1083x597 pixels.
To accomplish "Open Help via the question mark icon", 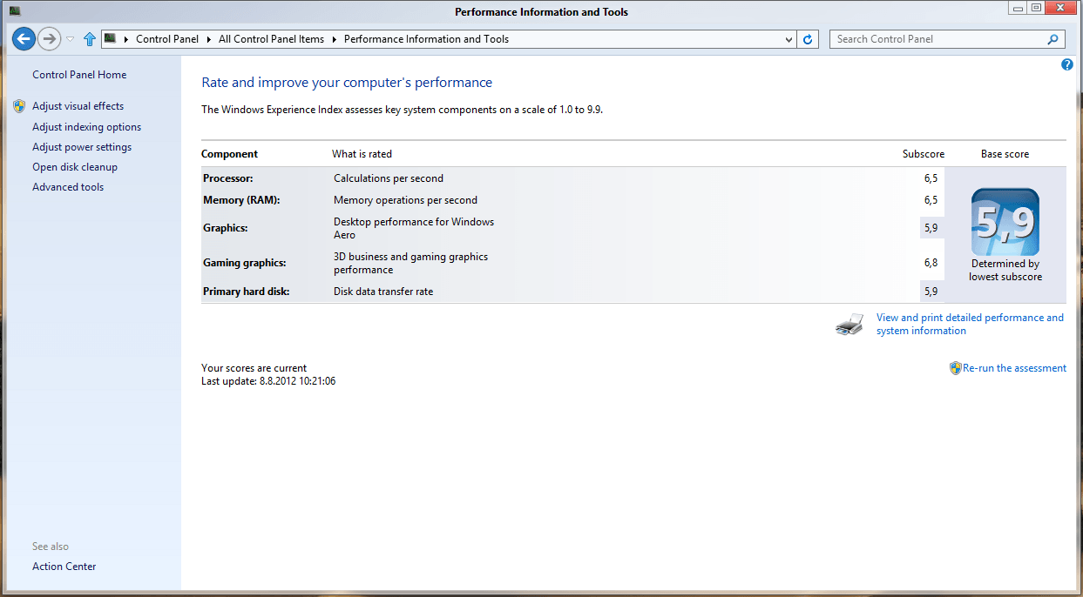I will point(1067,64).
